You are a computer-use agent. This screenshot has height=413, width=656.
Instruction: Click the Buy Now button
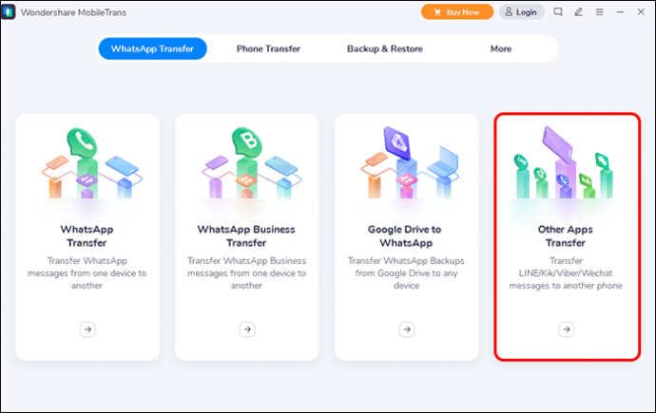tap(457, 12)
